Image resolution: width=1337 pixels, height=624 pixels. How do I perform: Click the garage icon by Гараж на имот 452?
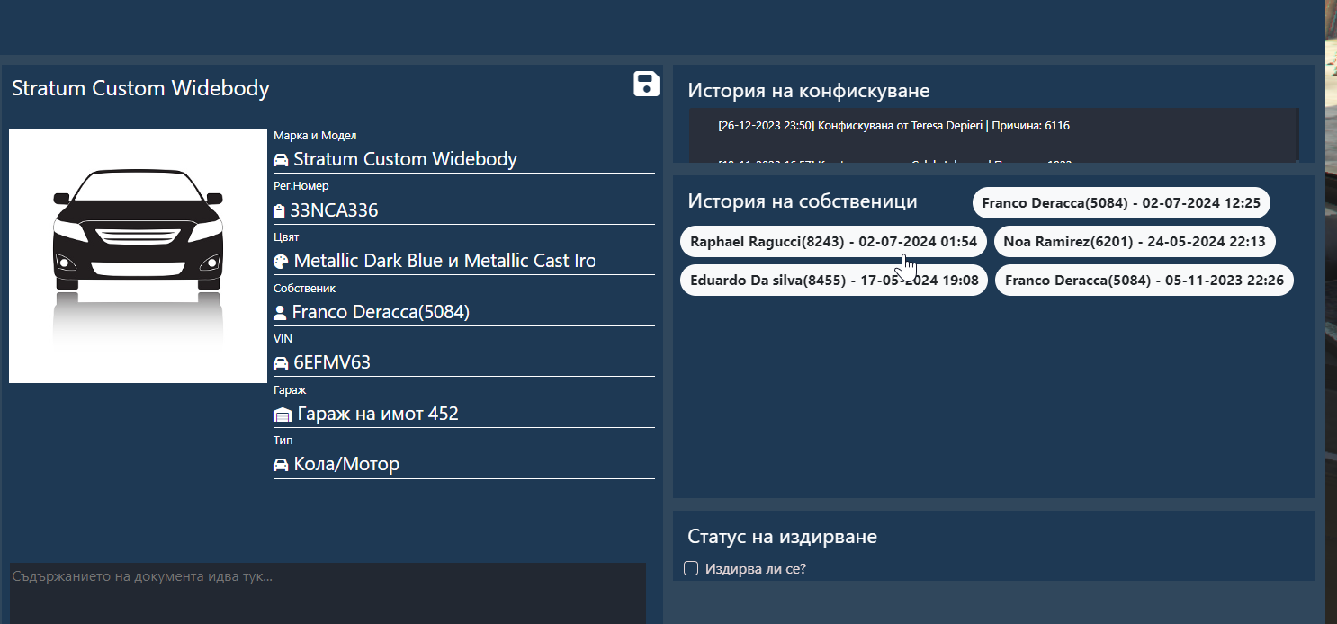pos(283,415)
